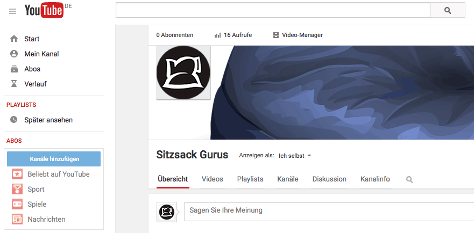Click the Video-Manager icon

point(276,35)
